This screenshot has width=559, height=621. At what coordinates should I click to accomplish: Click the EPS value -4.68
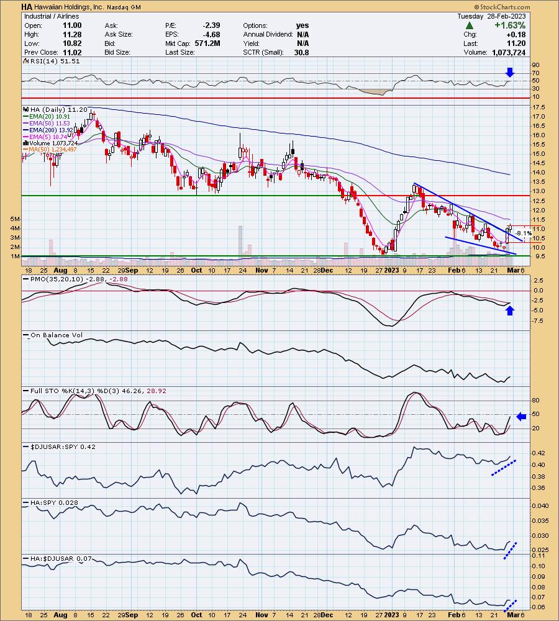211,34
